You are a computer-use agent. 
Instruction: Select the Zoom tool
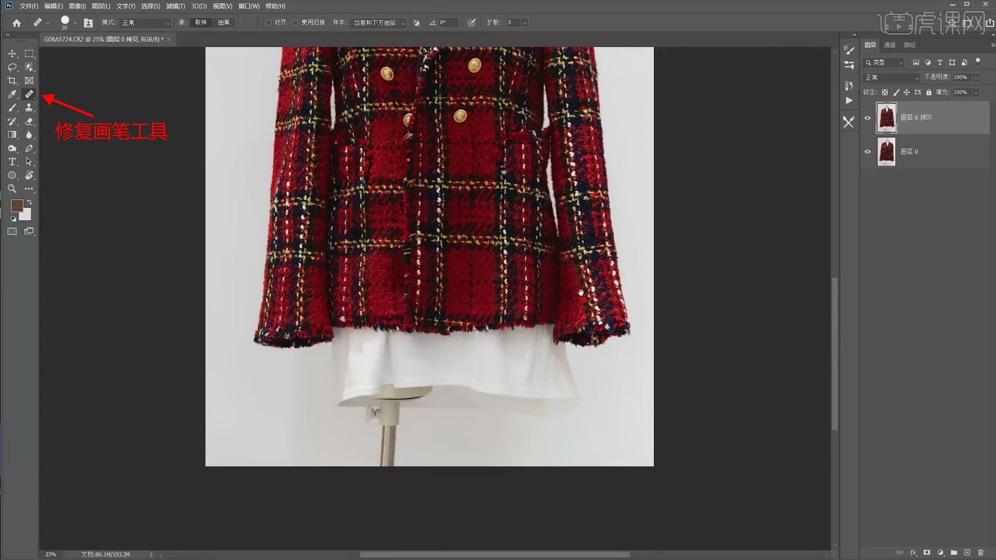[x=12, y=189]
